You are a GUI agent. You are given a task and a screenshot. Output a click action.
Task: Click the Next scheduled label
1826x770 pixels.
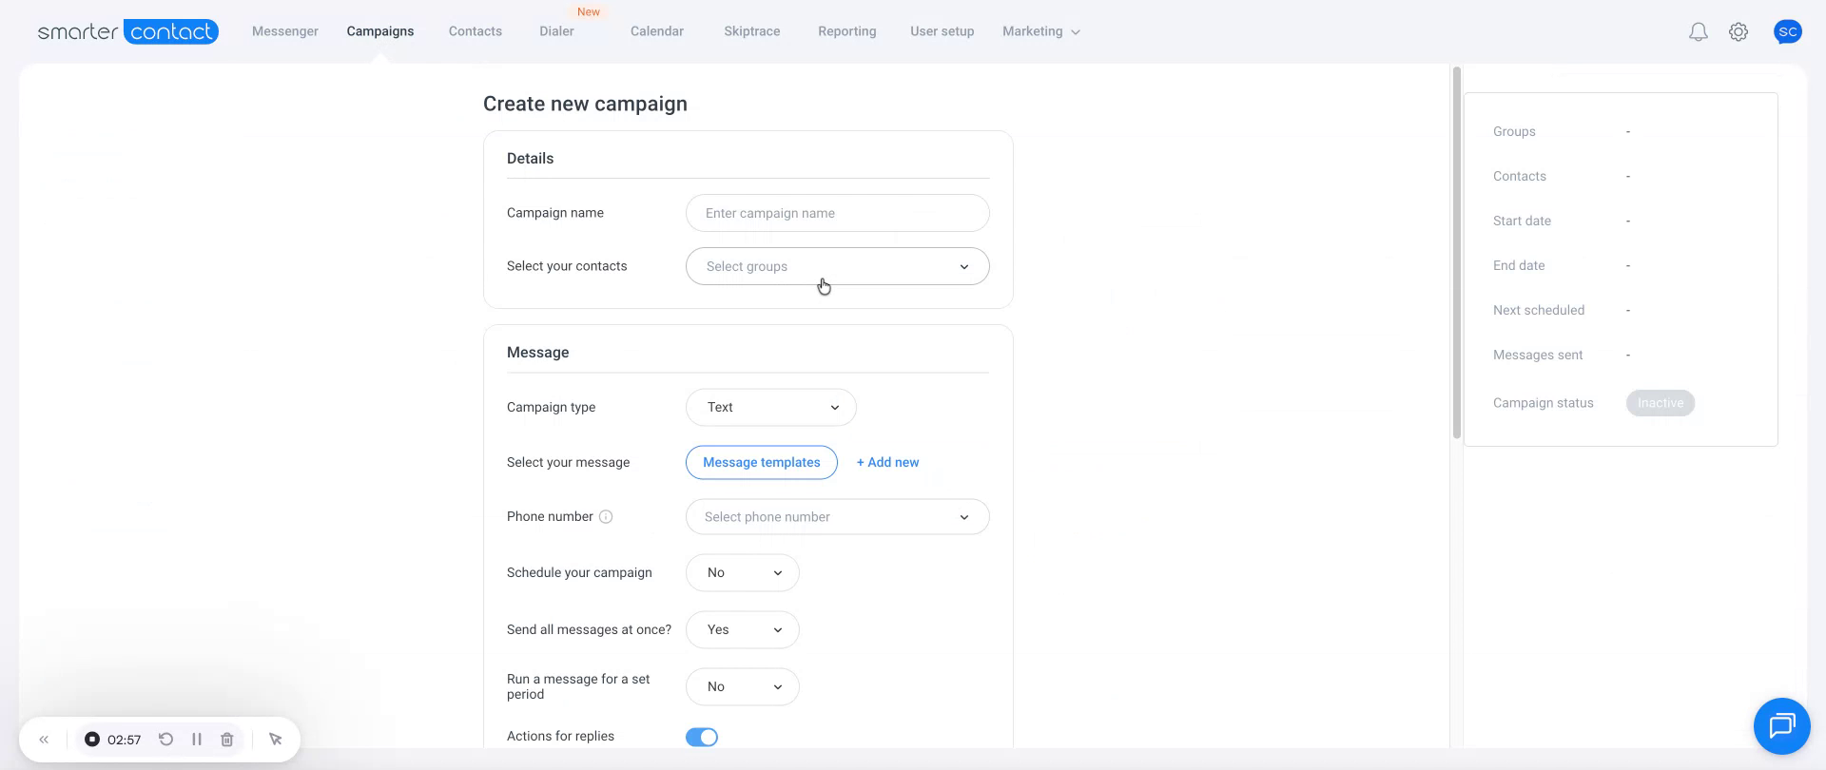click(1539, 311)
